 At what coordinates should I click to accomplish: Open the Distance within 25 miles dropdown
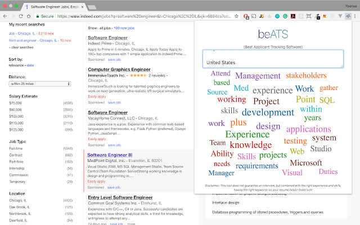click(39, 84)
